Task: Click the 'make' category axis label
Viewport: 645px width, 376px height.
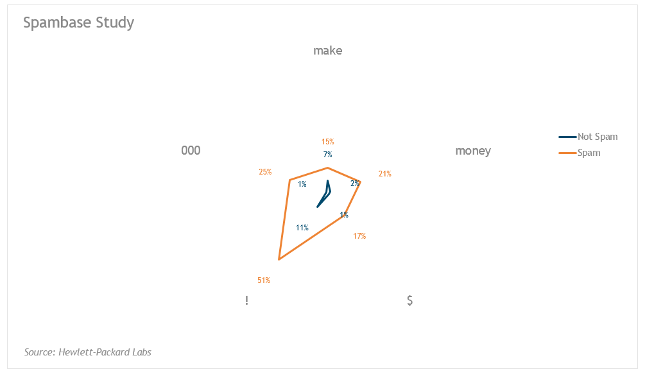Action: point(327,51)
